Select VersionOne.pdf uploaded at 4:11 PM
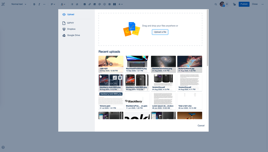268x152 pixels. (190, 83)
